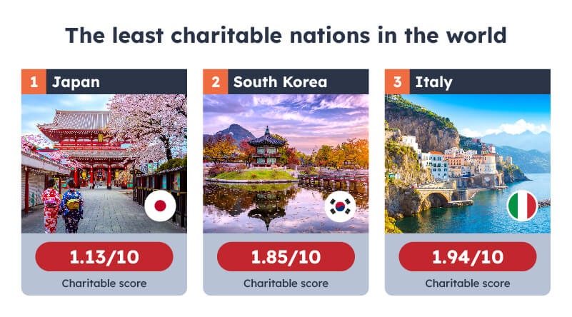Click Charitable score text under Italy
The height and width of the screenshot is (317, 572).
pyautogui.click(x=467, y=283)
